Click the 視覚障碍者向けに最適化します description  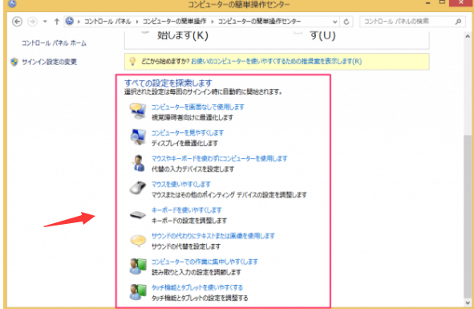tap(192, 117)
